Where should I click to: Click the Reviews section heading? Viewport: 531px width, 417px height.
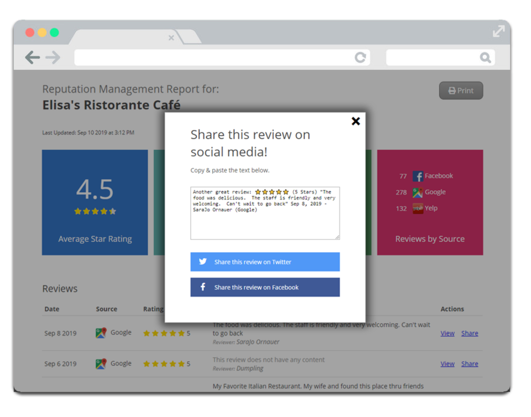[x=60, y=288]
